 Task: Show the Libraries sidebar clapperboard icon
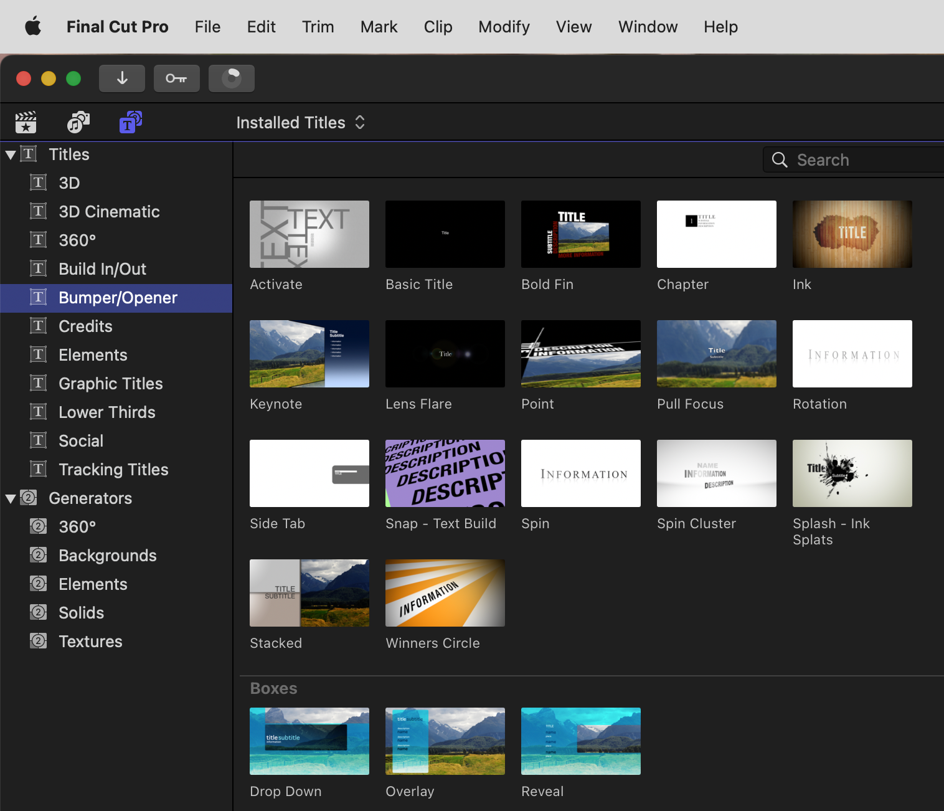pyautogui.click(x=26, y=122)
